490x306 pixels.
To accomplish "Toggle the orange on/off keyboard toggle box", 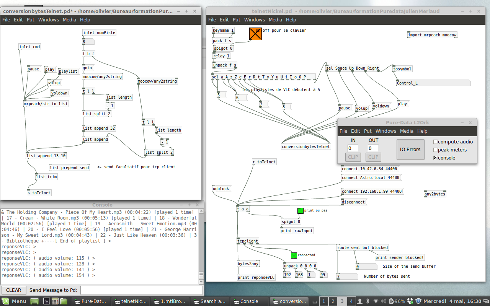I will (x=255, y=34).
